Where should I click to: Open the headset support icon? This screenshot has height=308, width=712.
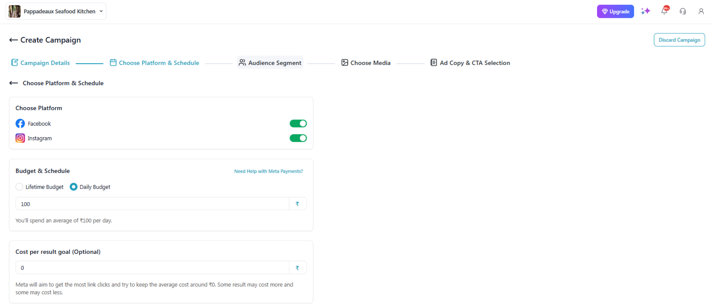(683, 11)
